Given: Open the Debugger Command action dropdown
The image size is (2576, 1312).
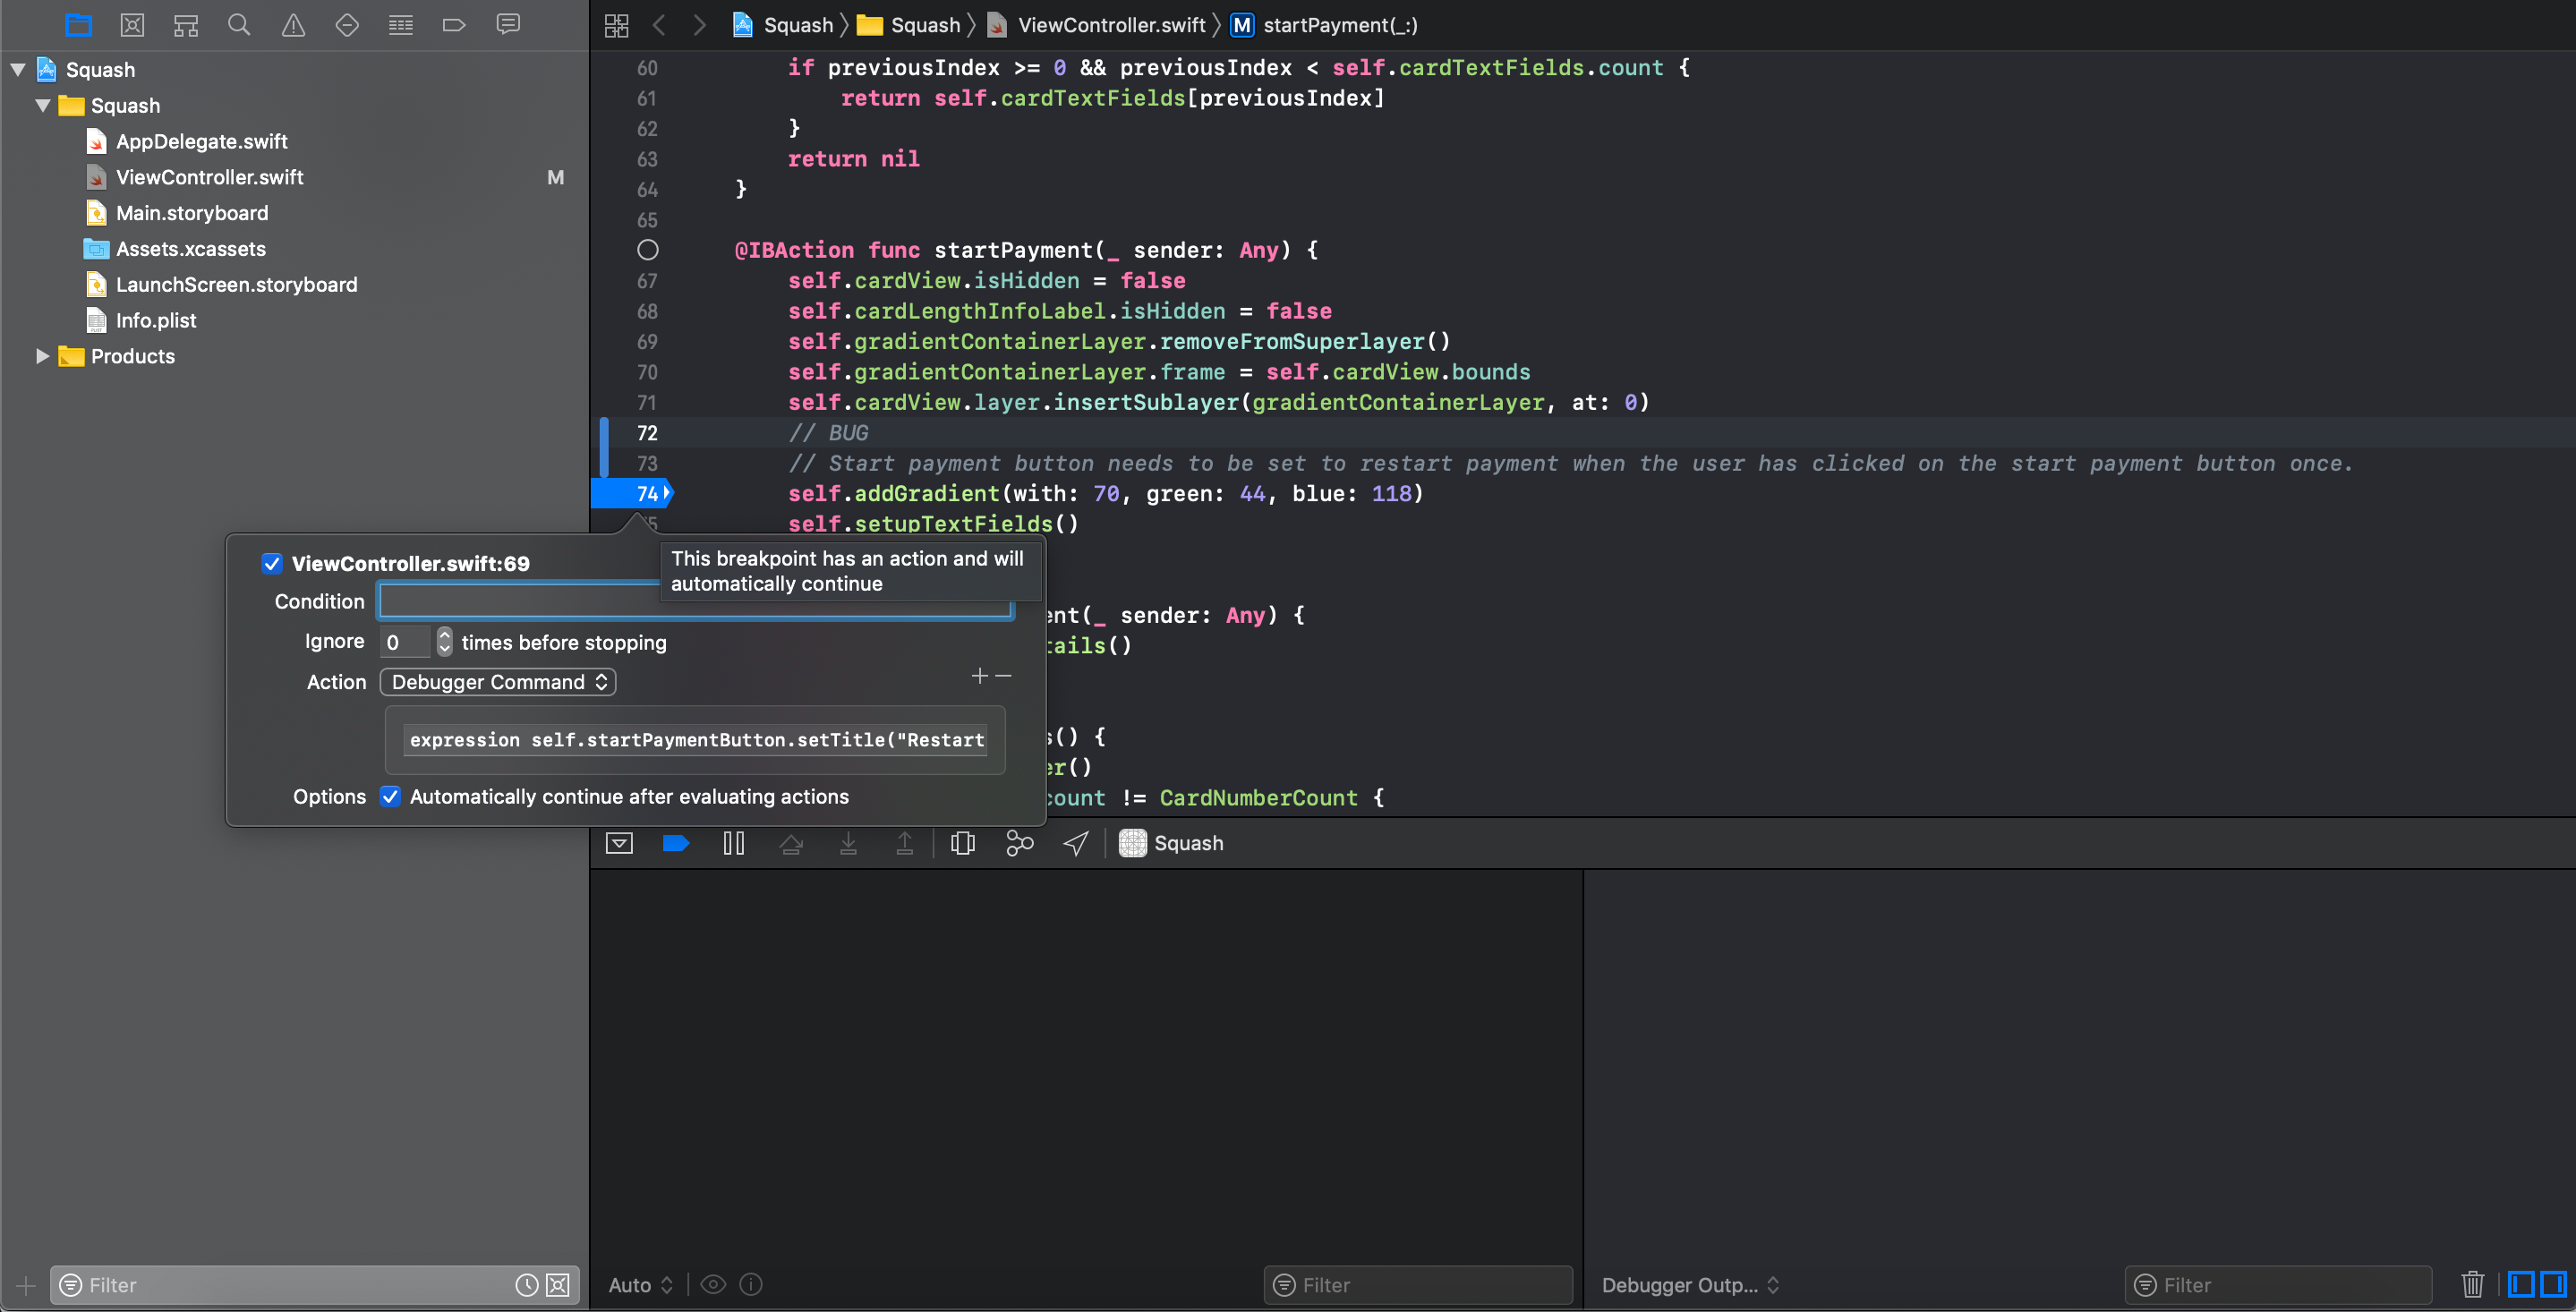Looking at the screenshot, I should click(x=497, y=682).
